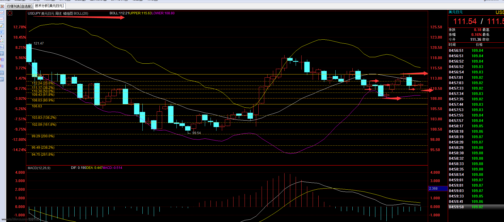Click the 96.49 (238.2%) Fibonacci label
504x222 pixels.
(43, 148)
